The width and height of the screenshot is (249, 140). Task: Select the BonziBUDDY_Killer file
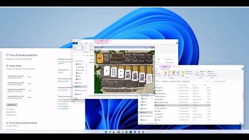point(161,94)
